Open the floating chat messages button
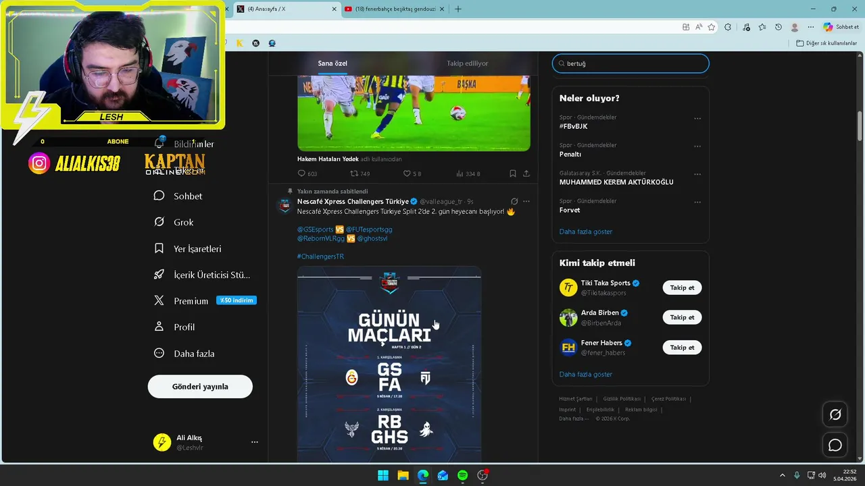 point(835,446)
